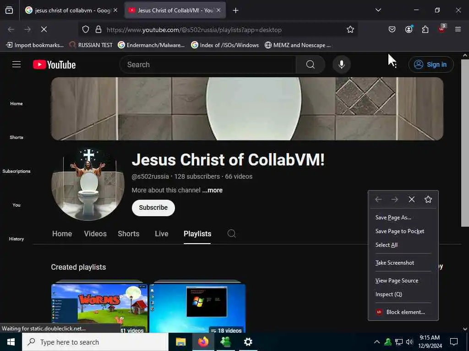The height and width of the screenshot is (351, 469).
Task: Select the channel Playlists tab
Action: tap(197, 234)
